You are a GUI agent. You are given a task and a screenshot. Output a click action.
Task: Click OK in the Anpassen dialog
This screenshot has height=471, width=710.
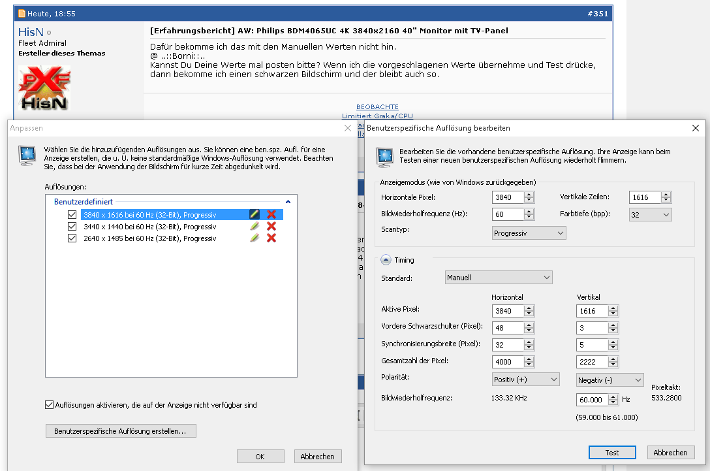(x=260, y=457)
